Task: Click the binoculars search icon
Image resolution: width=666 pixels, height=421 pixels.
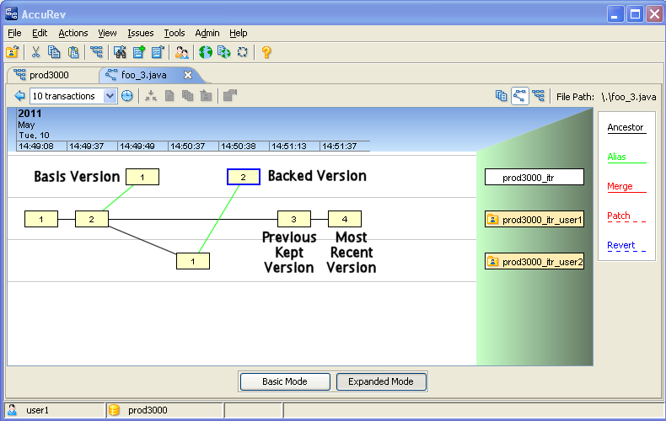Action: (120, 52)
